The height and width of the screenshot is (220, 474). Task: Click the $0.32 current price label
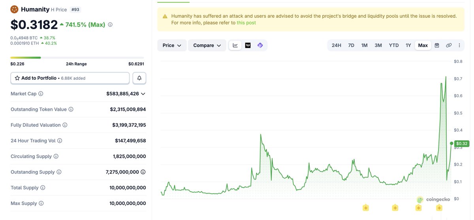pyautogui.click(x=461, y=144)
